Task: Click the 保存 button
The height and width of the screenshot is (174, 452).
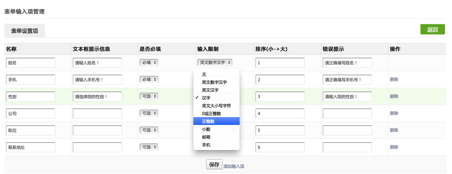Action: (214, 165)
